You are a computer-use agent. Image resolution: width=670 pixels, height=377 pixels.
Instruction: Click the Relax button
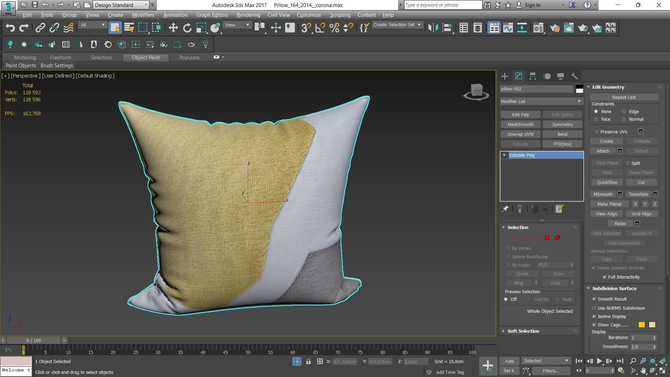(x=620, y=224)
